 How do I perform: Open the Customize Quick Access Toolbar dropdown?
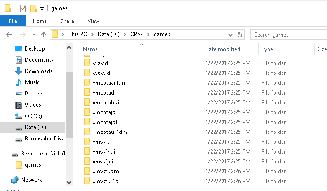coord(42,9)
